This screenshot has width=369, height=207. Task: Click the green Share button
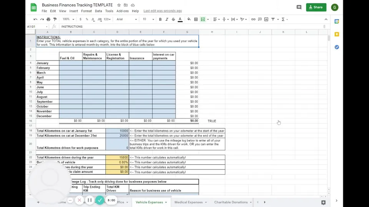tap(316, 7)
